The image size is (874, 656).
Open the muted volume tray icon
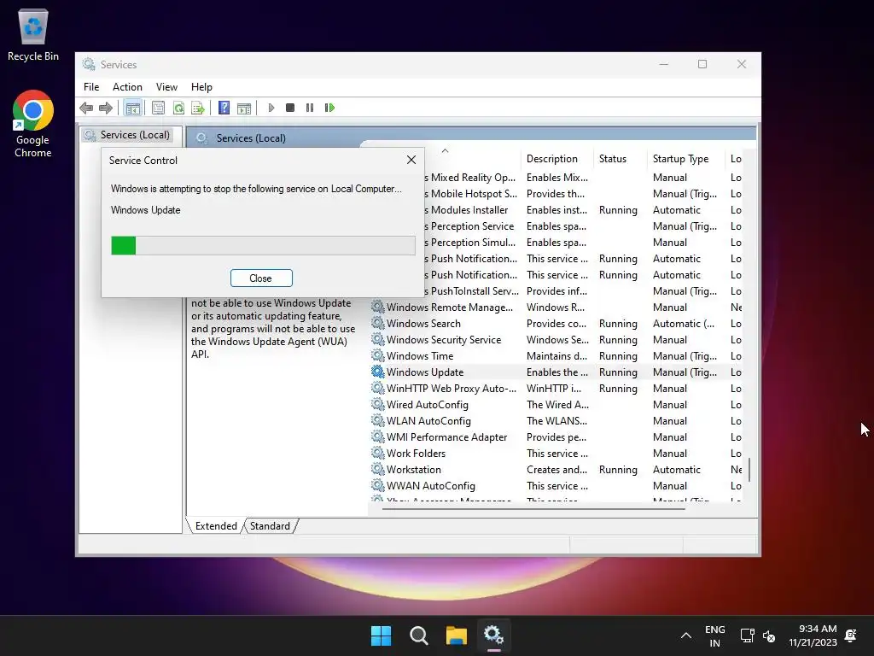769,635
